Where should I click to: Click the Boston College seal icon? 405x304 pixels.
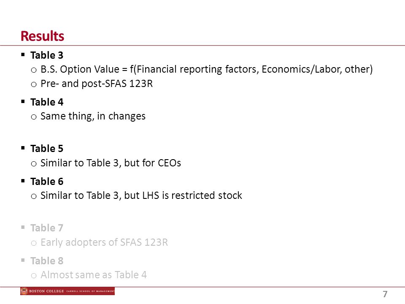pyautogui.click(x=24, y=291)
